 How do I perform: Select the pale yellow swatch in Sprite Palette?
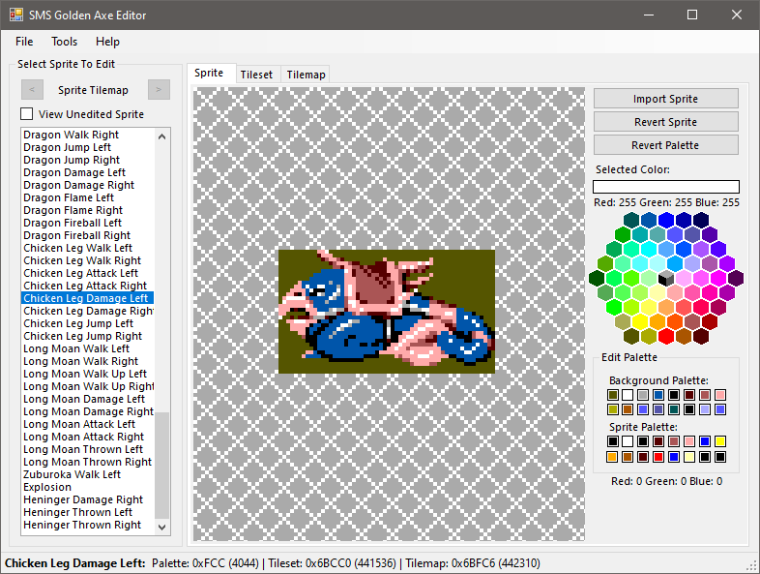pyautogui.click(x=689, y=457)
